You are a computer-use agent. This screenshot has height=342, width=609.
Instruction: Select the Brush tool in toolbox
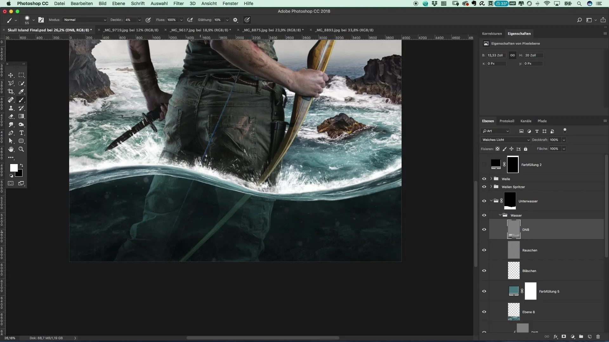pyautogui.click(x=21, y=100)
